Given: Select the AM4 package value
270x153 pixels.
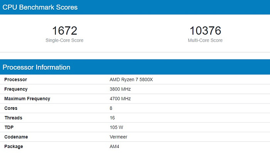Looking at the screenshot, I should click(x=114, y=146).
